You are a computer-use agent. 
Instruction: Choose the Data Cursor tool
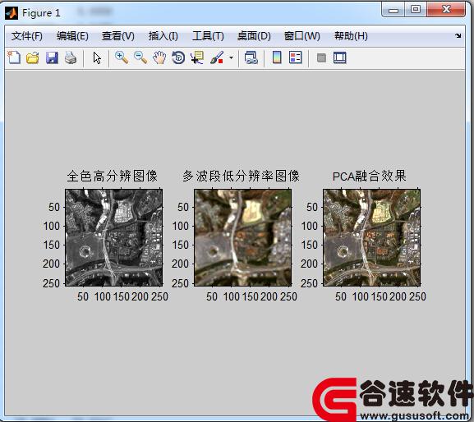tap(197, 57)
